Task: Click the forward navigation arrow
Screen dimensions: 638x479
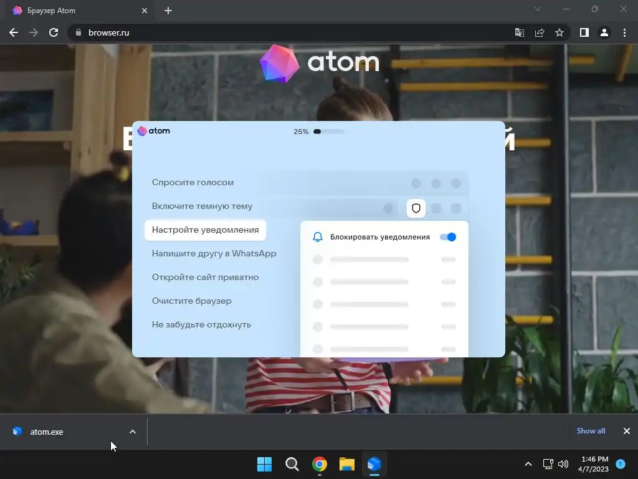Action: tap(34, 32)
